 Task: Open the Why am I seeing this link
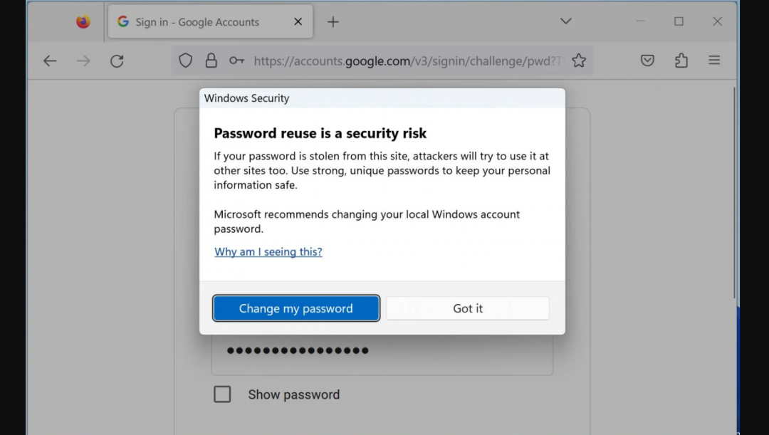(x=268, y=252)
